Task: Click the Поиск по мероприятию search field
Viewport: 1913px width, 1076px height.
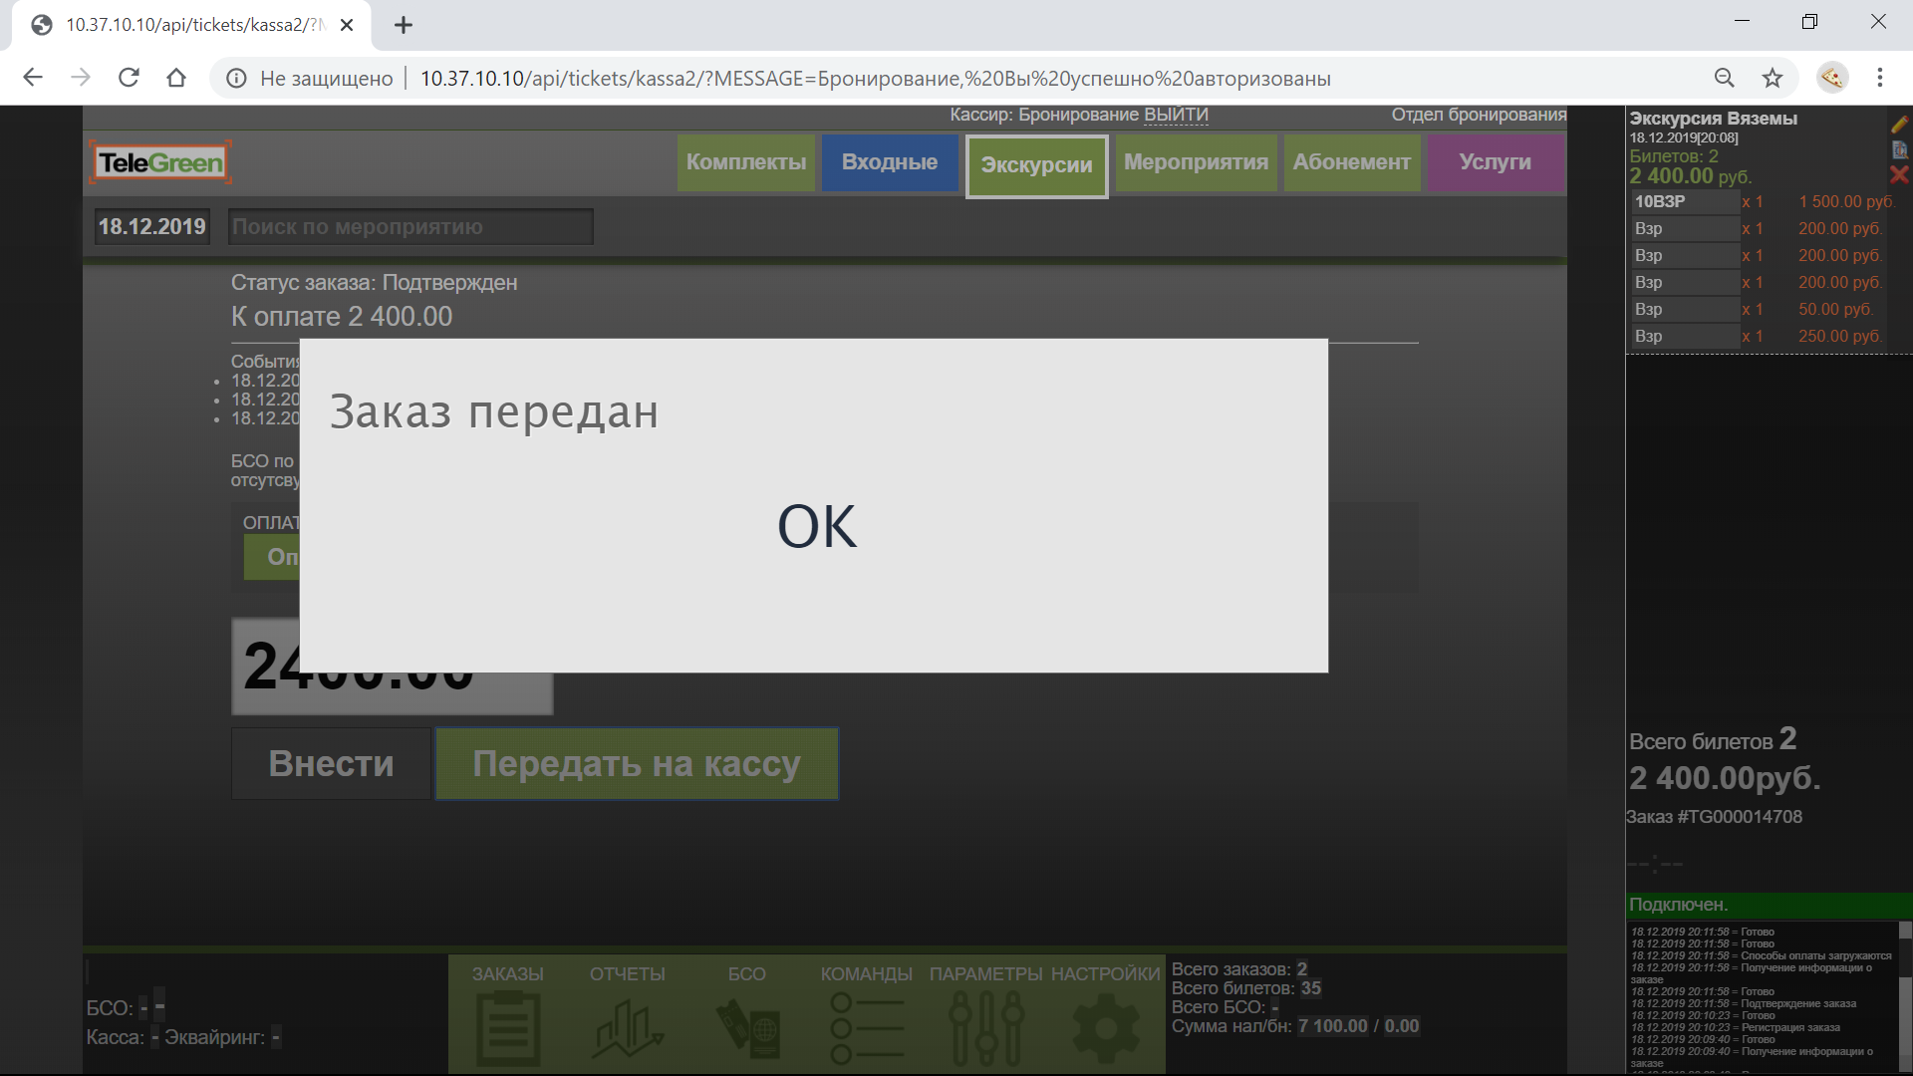Action: (410, 227)
